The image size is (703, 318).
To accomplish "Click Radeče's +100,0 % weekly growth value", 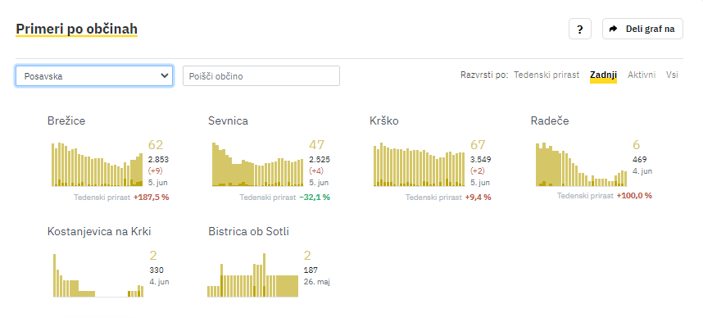I will tap(634, 196).
